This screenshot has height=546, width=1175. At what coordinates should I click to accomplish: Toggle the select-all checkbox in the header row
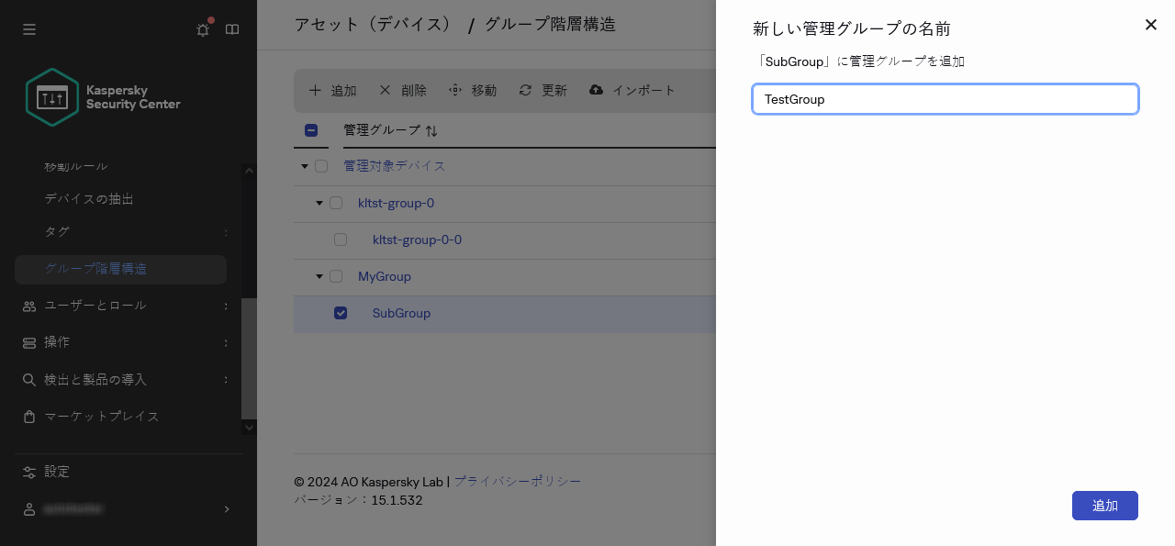[x=310, y=130]
